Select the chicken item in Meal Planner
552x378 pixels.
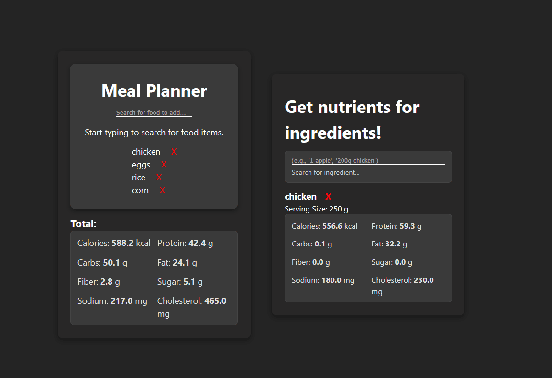[146, 152]
